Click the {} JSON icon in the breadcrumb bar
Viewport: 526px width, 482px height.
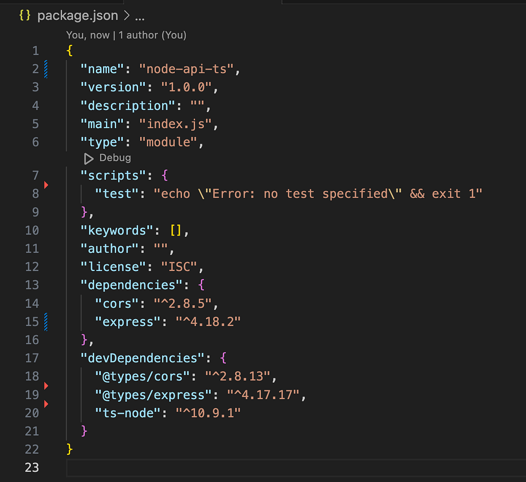[x=24, y=15]
